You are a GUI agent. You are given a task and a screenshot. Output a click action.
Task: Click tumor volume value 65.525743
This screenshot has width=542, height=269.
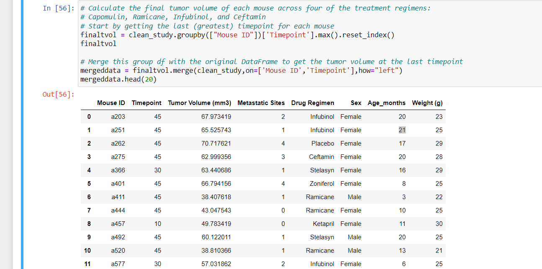(x=216, y=130)
